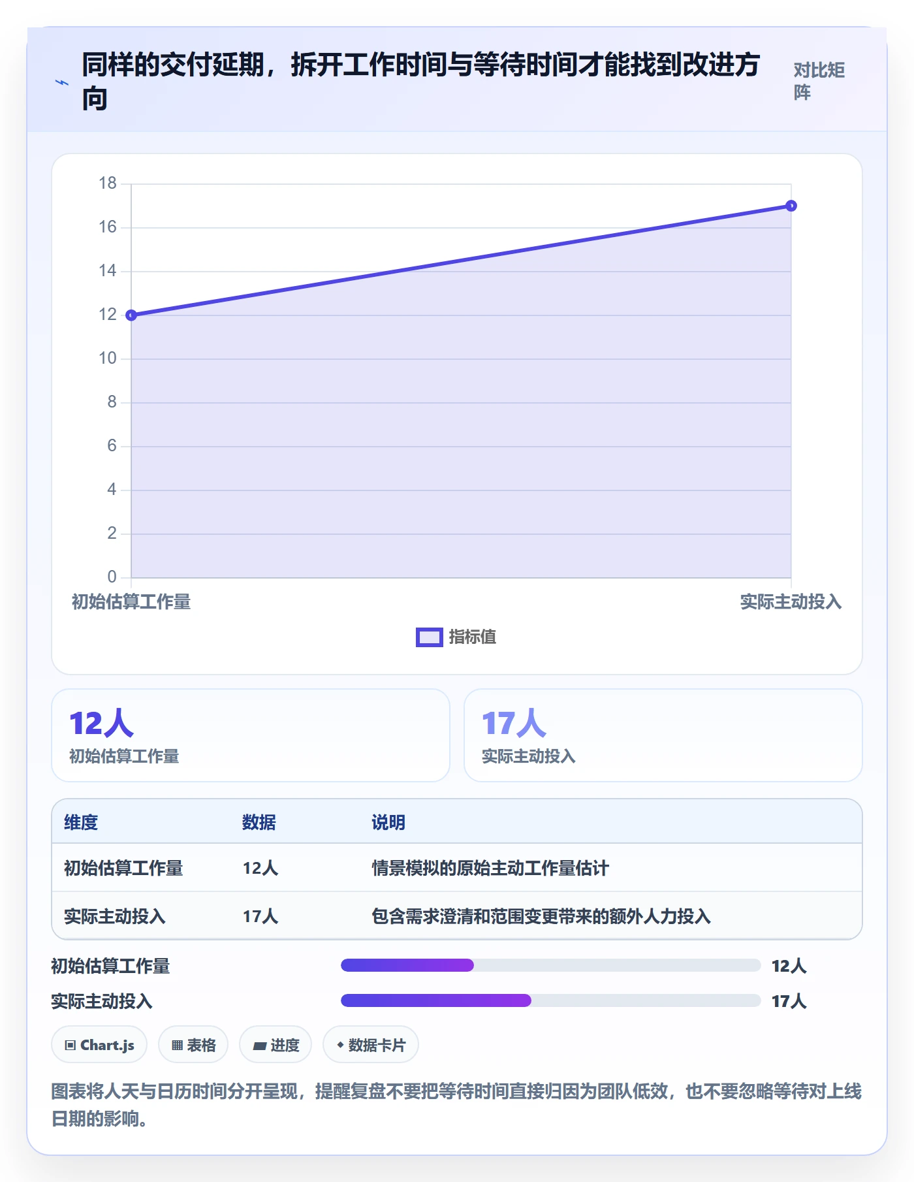Screen dimensions: 914x1182
Task: Click the 17人 cell in the table
Action: point(260,916)
